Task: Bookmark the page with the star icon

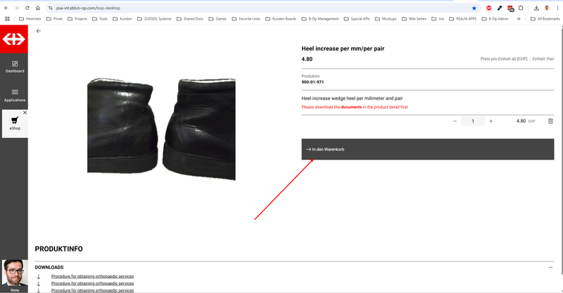Action: 474,8
